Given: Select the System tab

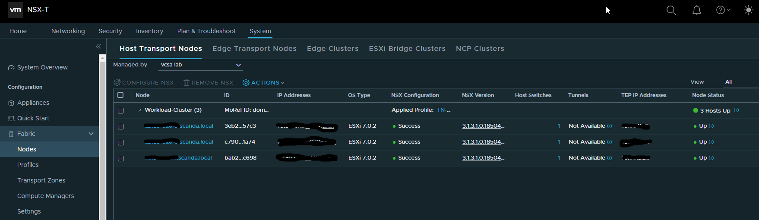Looking at the screenshot, I should click(x=260, y=31).
